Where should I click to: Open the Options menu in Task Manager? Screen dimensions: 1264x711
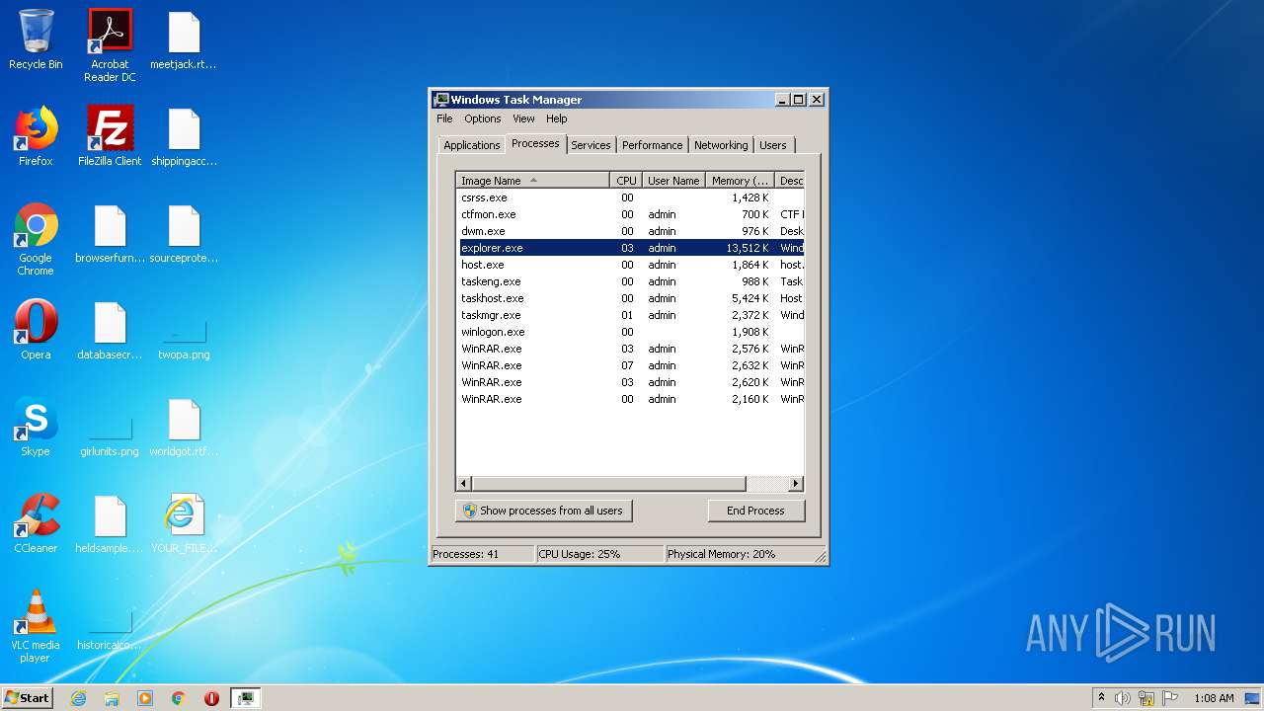[x=483, y=118]
